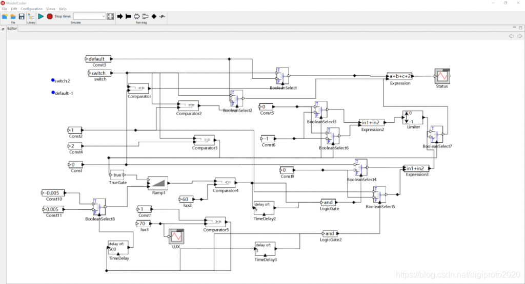
Task: Select the Const11 block with 0.005
Action: click(53, 209)
